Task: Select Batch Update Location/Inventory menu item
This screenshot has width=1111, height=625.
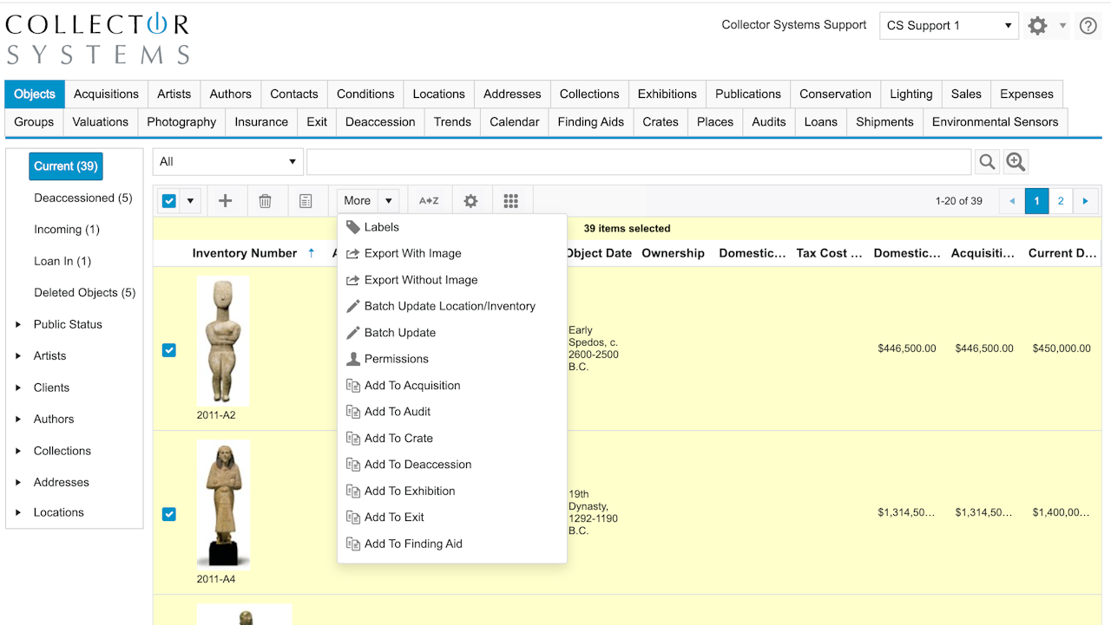Action: tap(450, 306)
